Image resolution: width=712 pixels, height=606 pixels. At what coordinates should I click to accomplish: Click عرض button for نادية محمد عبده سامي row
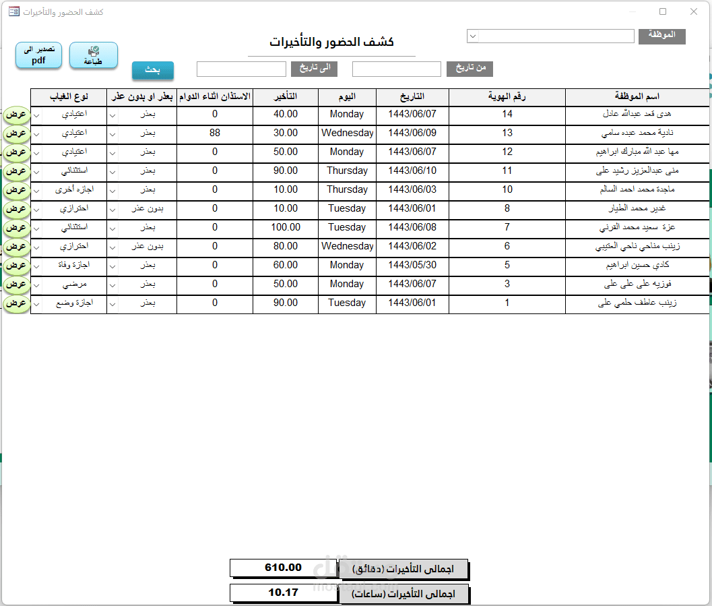click(16, 133)
